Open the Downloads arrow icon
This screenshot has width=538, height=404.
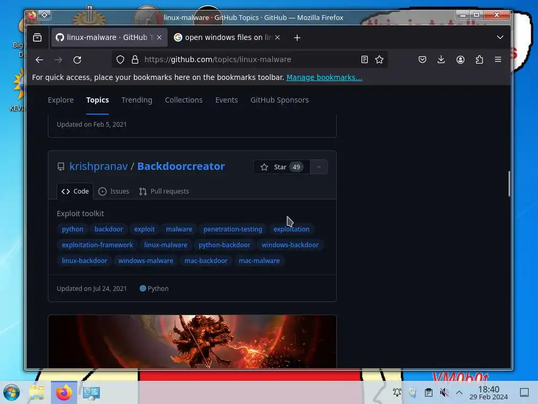[441, 59]
